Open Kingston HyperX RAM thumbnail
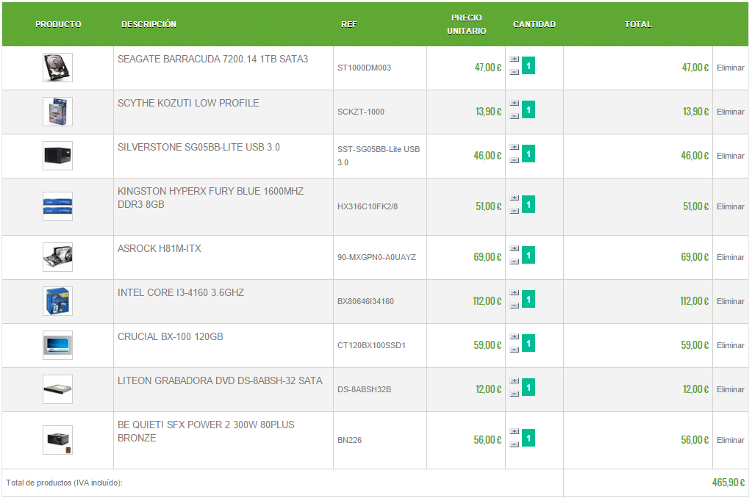Image resolution: width=752 pixels, height=498 pixels. point(57,206)
